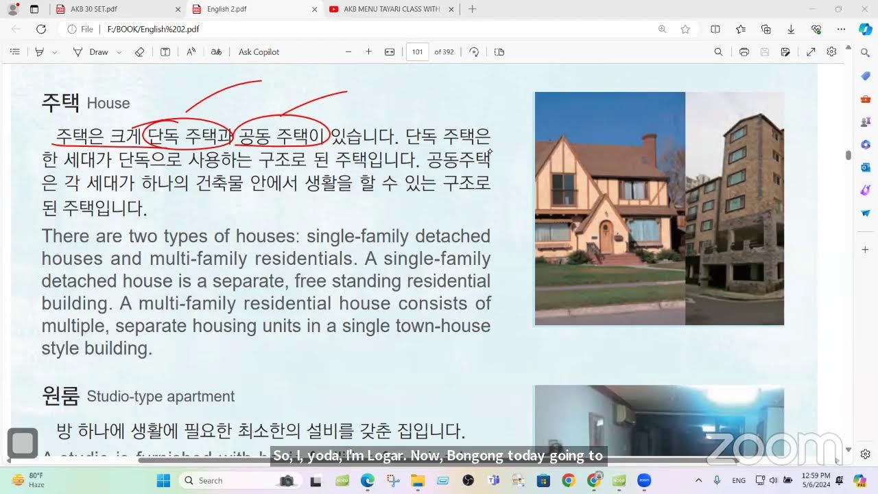Rotate the PDF page
Image resolution: width=878 pixels, height=494 pixels.
point(474,52)
